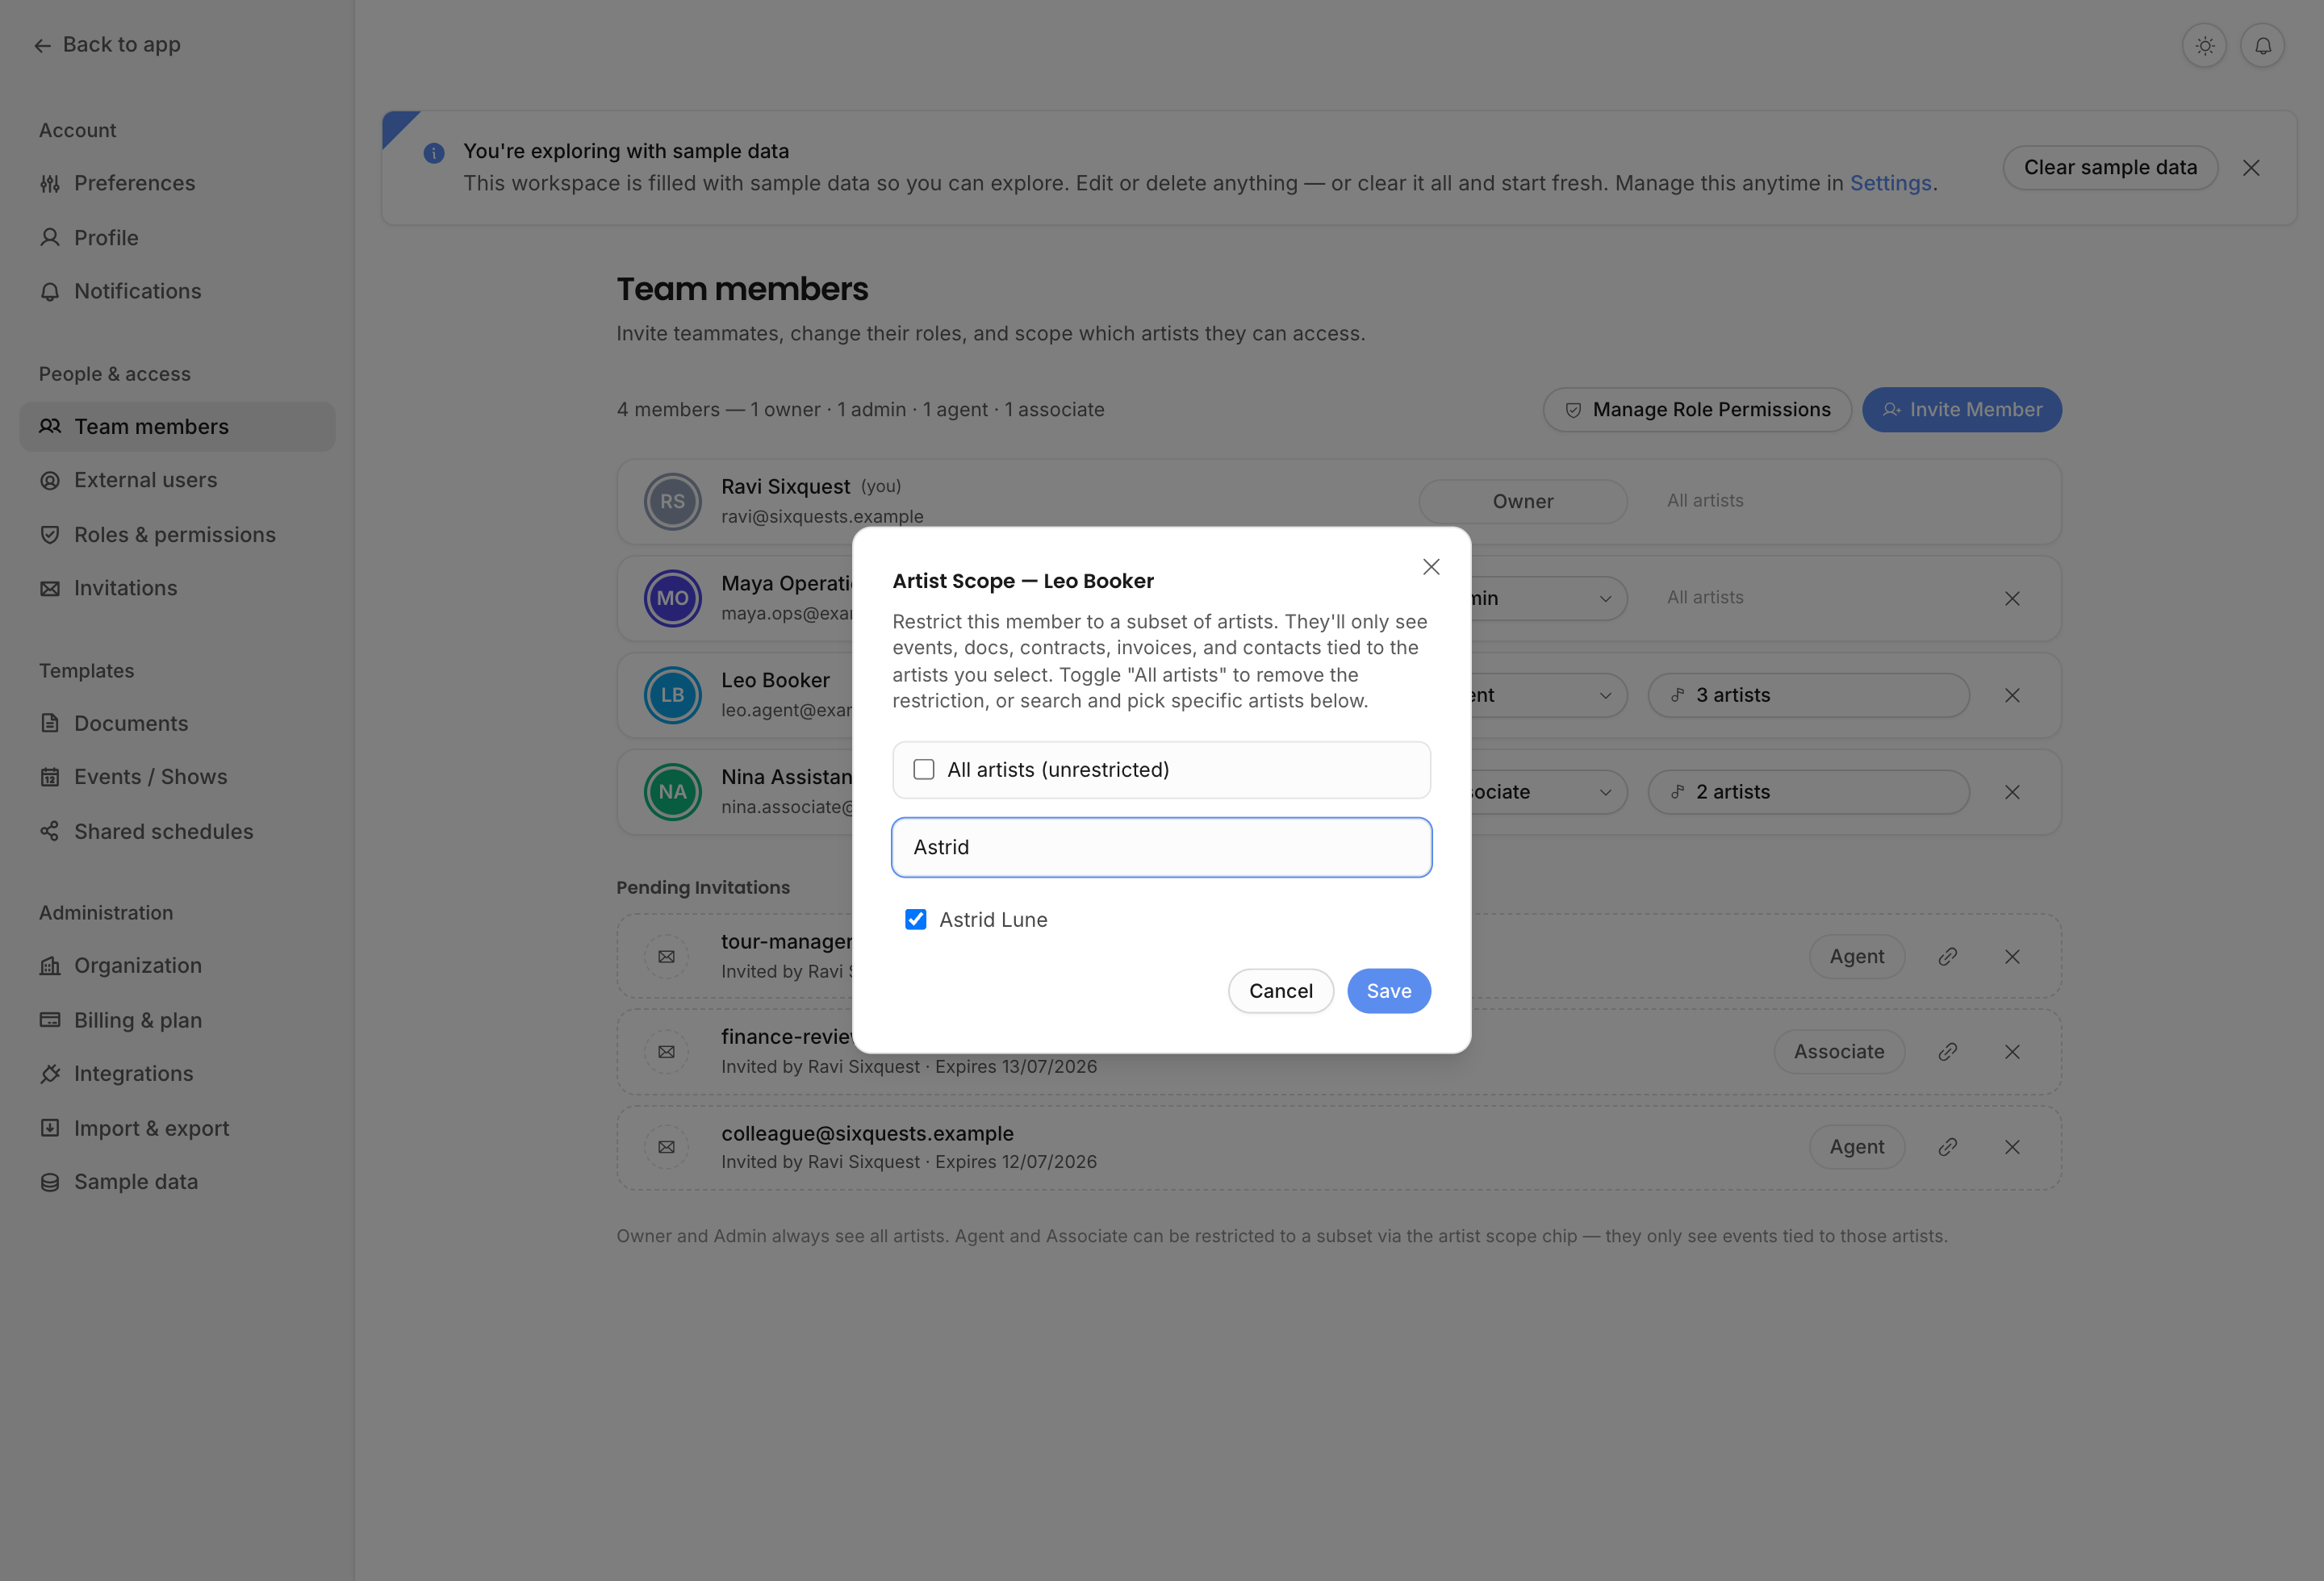2324x1581 pixels.
Task: Save the artist scope changes
Action: pos(1388,991)
